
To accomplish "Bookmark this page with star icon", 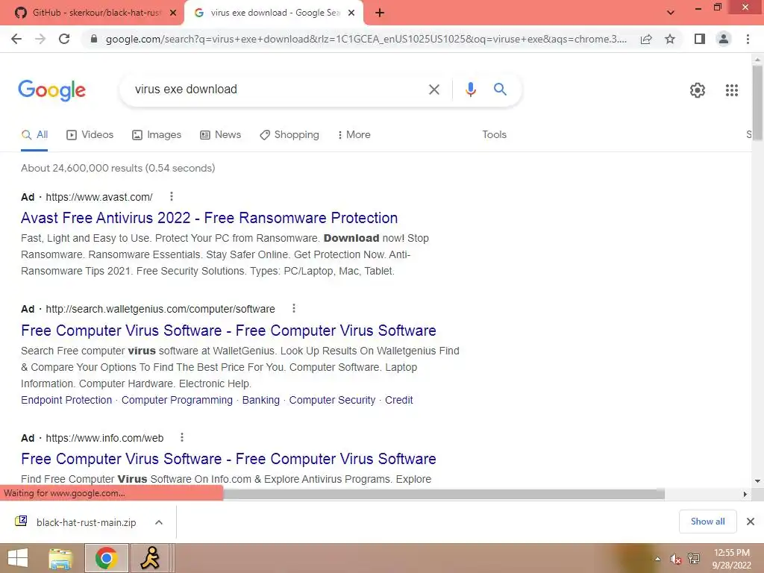I will tap(670, 39).
